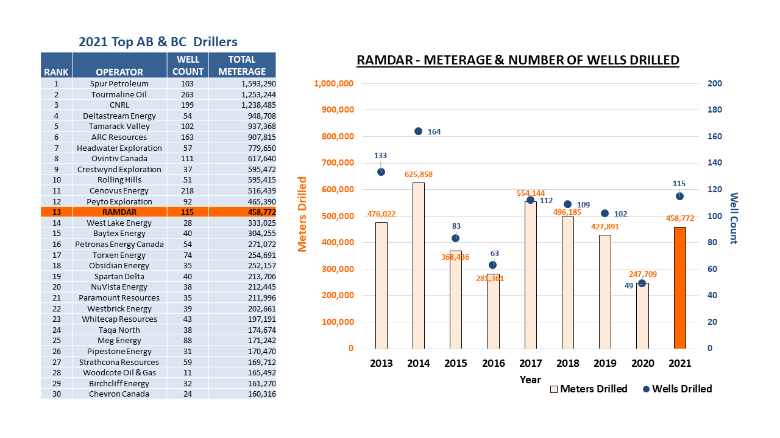
Task: Click Pipestone Energy operator cell
Action: (x=119, y=351)
